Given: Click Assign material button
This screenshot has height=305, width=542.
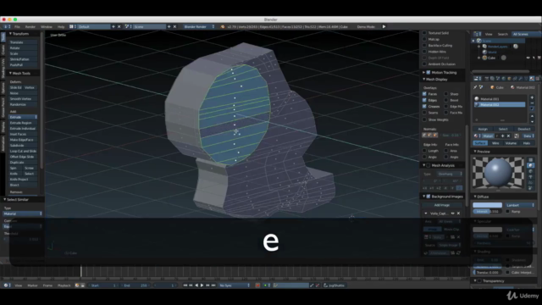Looking at the screenshot, I should click(483, 129).
